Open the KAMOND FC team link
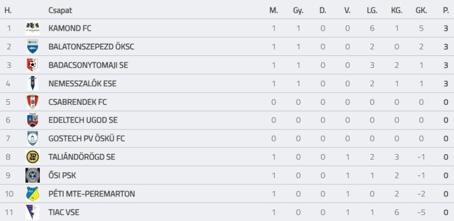 point(70,28)
